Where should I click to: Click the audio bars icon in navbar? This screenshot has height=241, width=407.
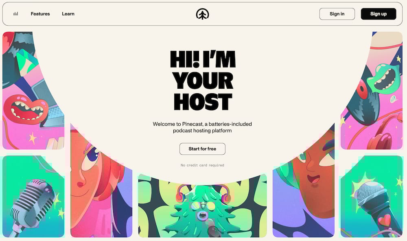tap(16, 14)
